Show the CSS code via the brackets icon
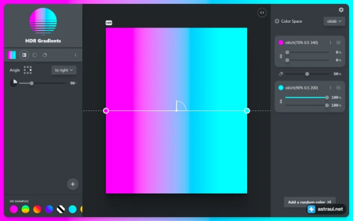Viewport: 353px width, 221px height. (262, 13)
